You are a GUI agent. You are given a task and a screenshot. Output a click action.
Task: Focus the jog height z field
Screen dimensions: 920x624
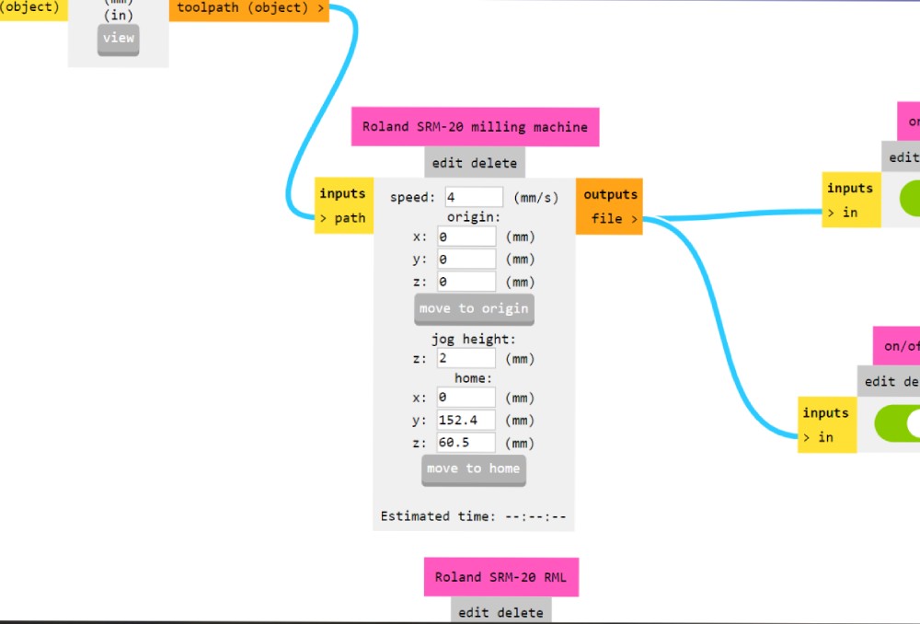click(x=466, y=359)
